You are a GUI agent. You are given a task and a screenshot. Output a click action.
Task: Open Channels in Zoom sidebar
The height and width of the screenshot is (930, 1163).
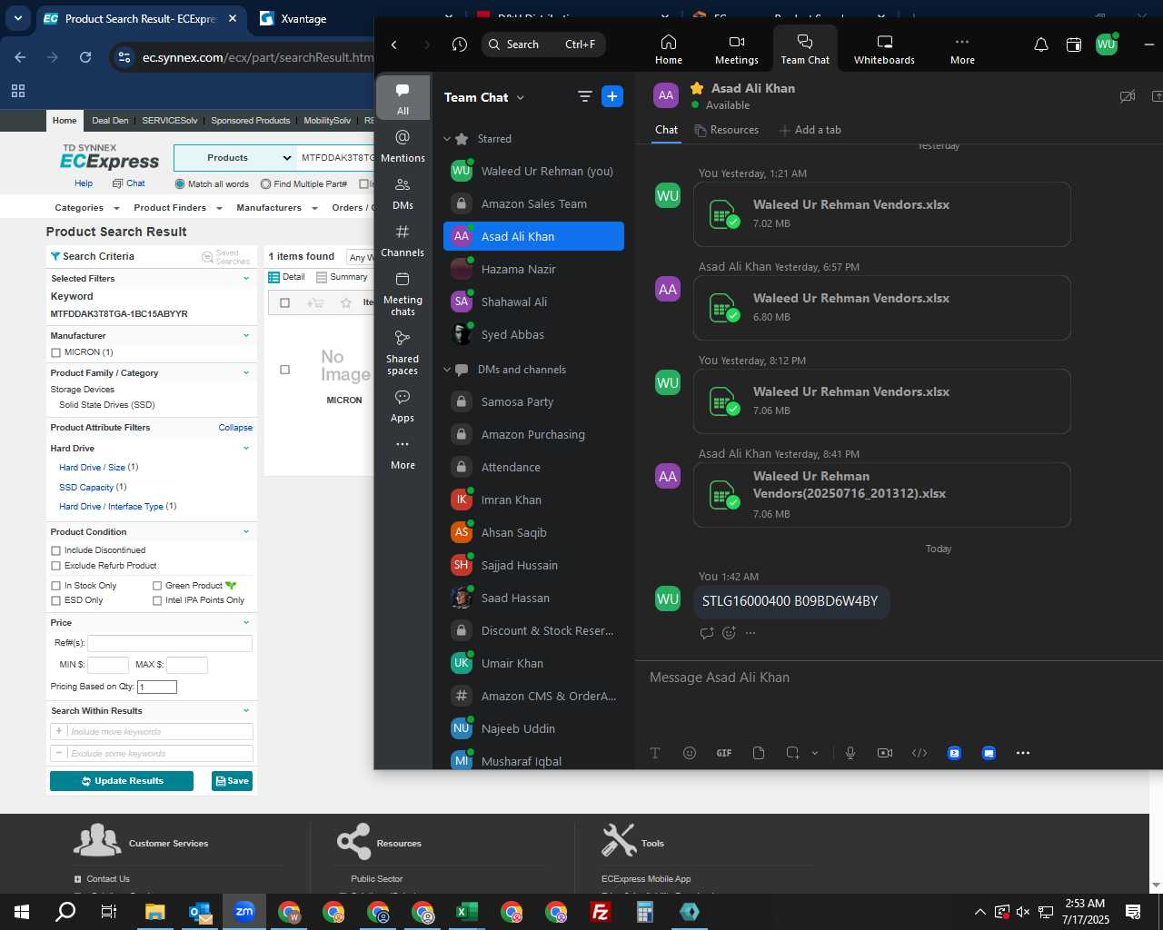[x=403, y=240]
